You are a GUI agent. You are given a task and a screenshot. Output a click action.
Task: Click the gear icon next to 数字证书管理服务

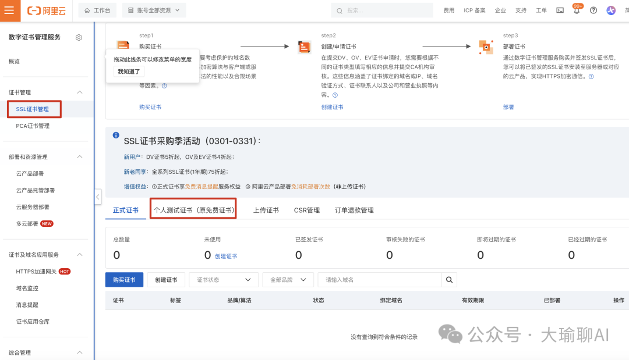coord(79,38)
